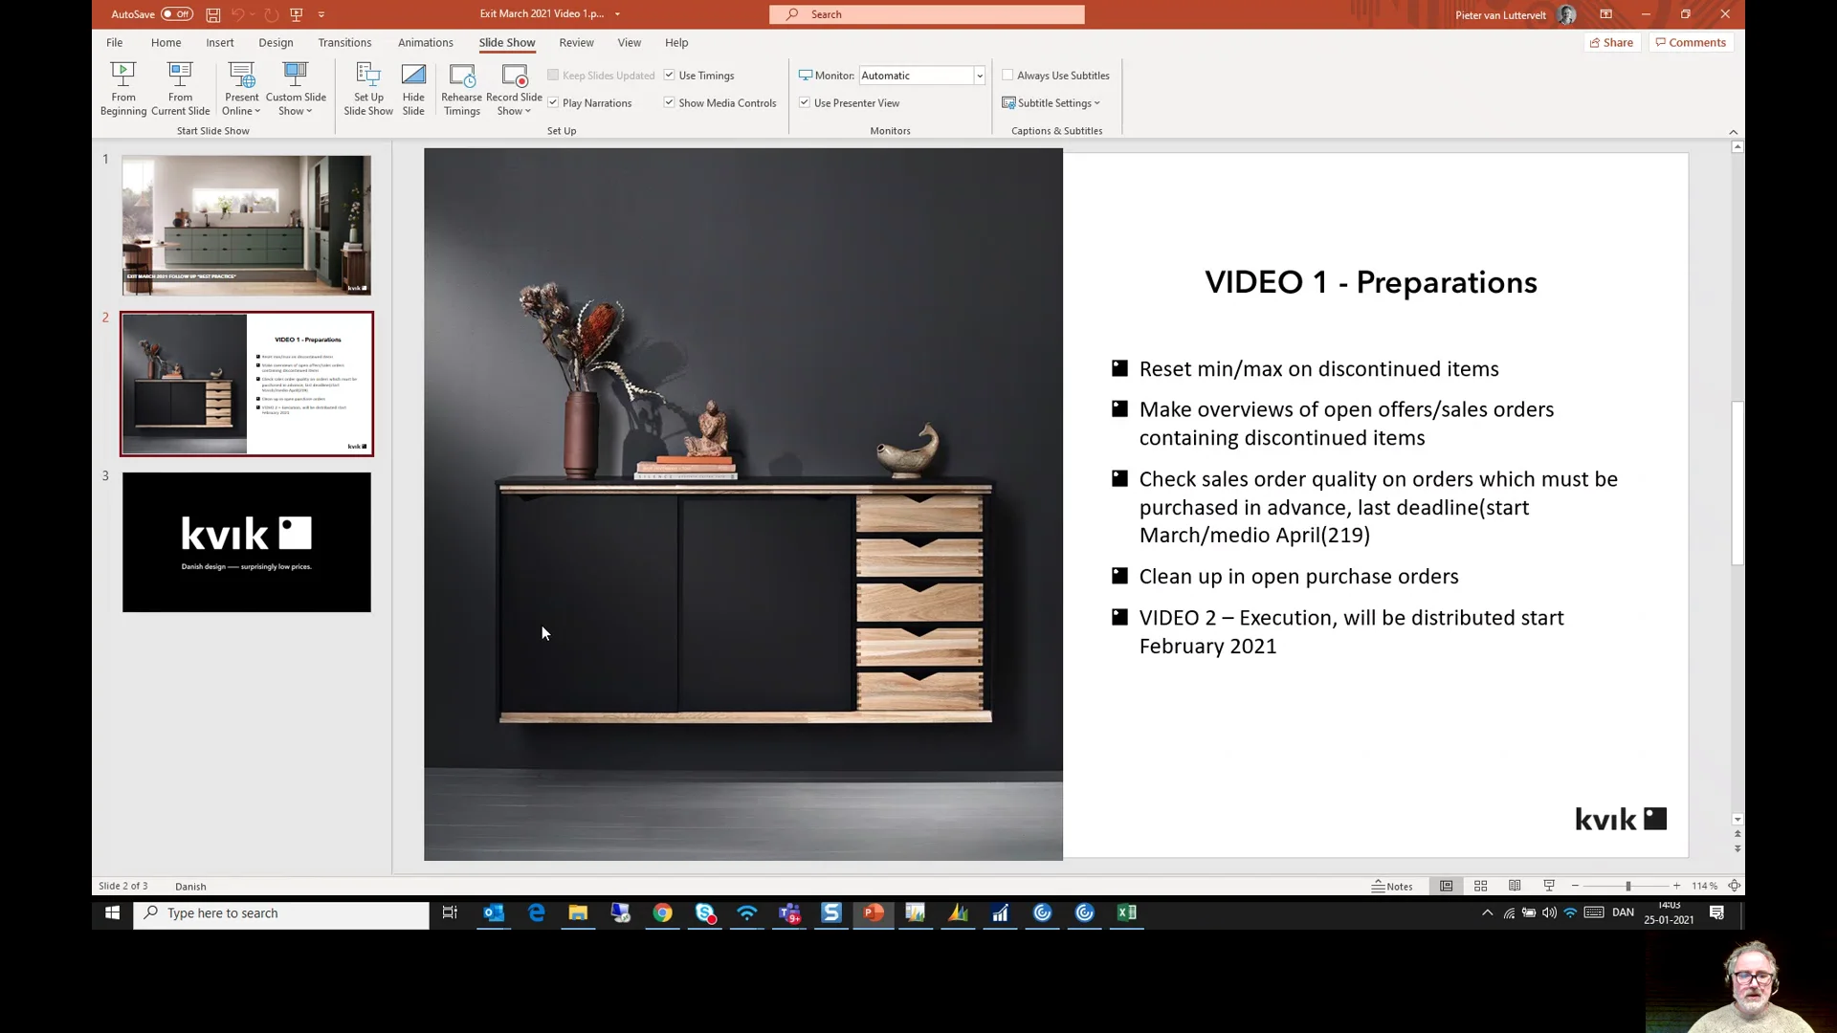The image size is (1837, 1033).
Task: Toggle Use Presenter View checkbox
Action: point(805,102)
